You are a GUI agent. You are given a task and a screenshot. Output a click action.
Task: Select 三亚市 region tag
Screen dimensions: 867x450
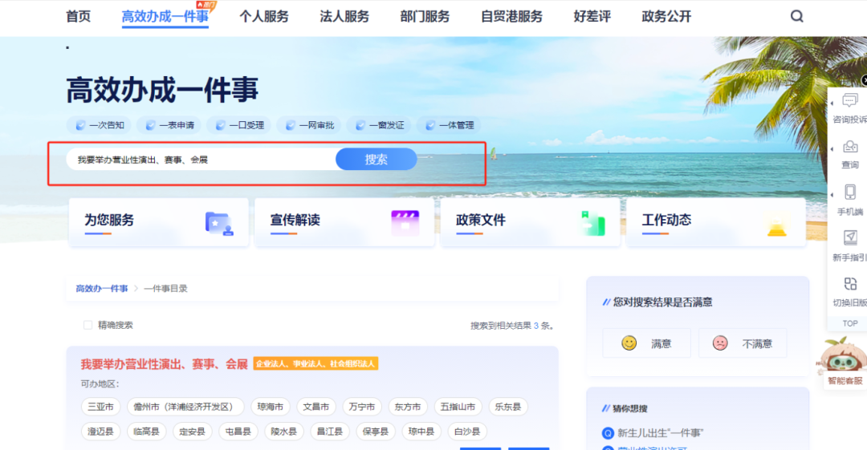point(101,407)
